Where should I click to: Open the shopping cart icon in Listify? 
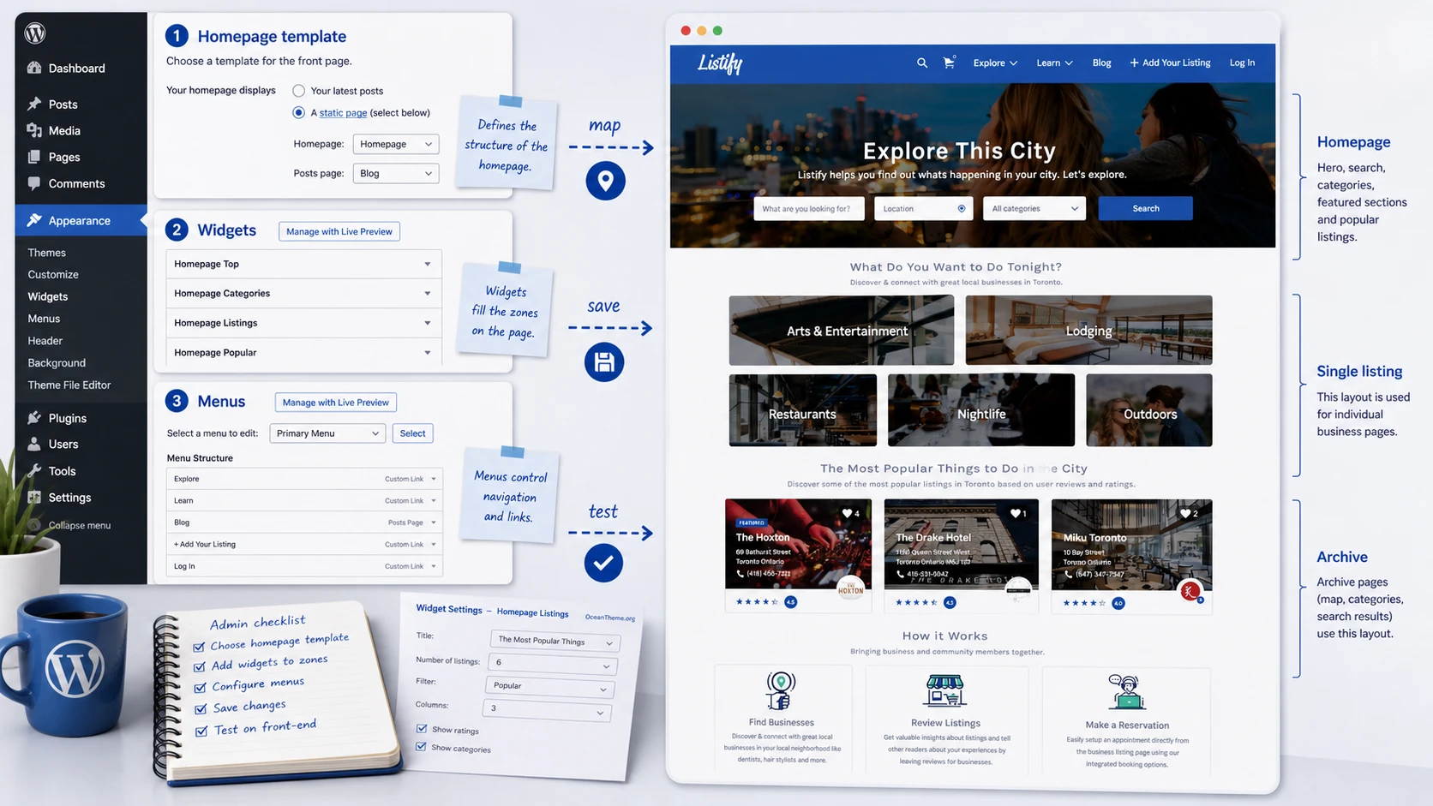click(x=949, y=63)
